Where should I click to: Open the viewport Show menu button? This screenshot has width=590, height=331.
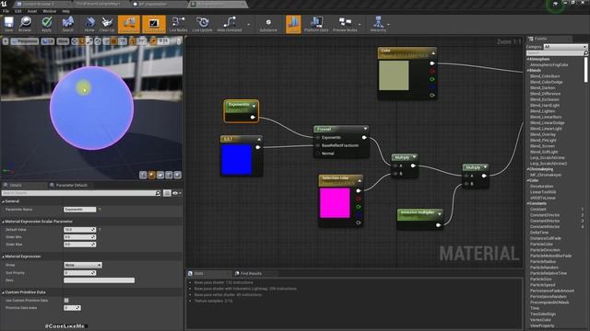63,41
